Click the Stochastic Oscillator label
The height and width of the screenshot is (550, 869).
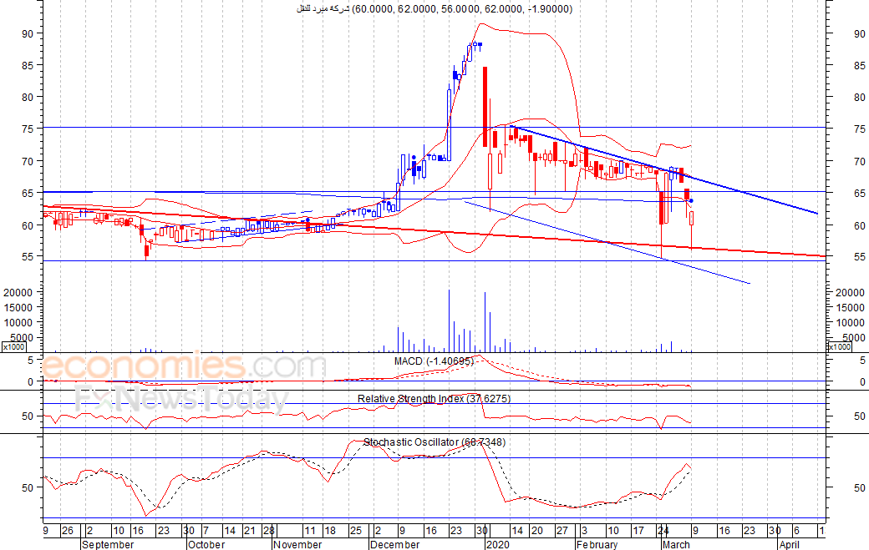pyautogui.click(x=434, y=442)
